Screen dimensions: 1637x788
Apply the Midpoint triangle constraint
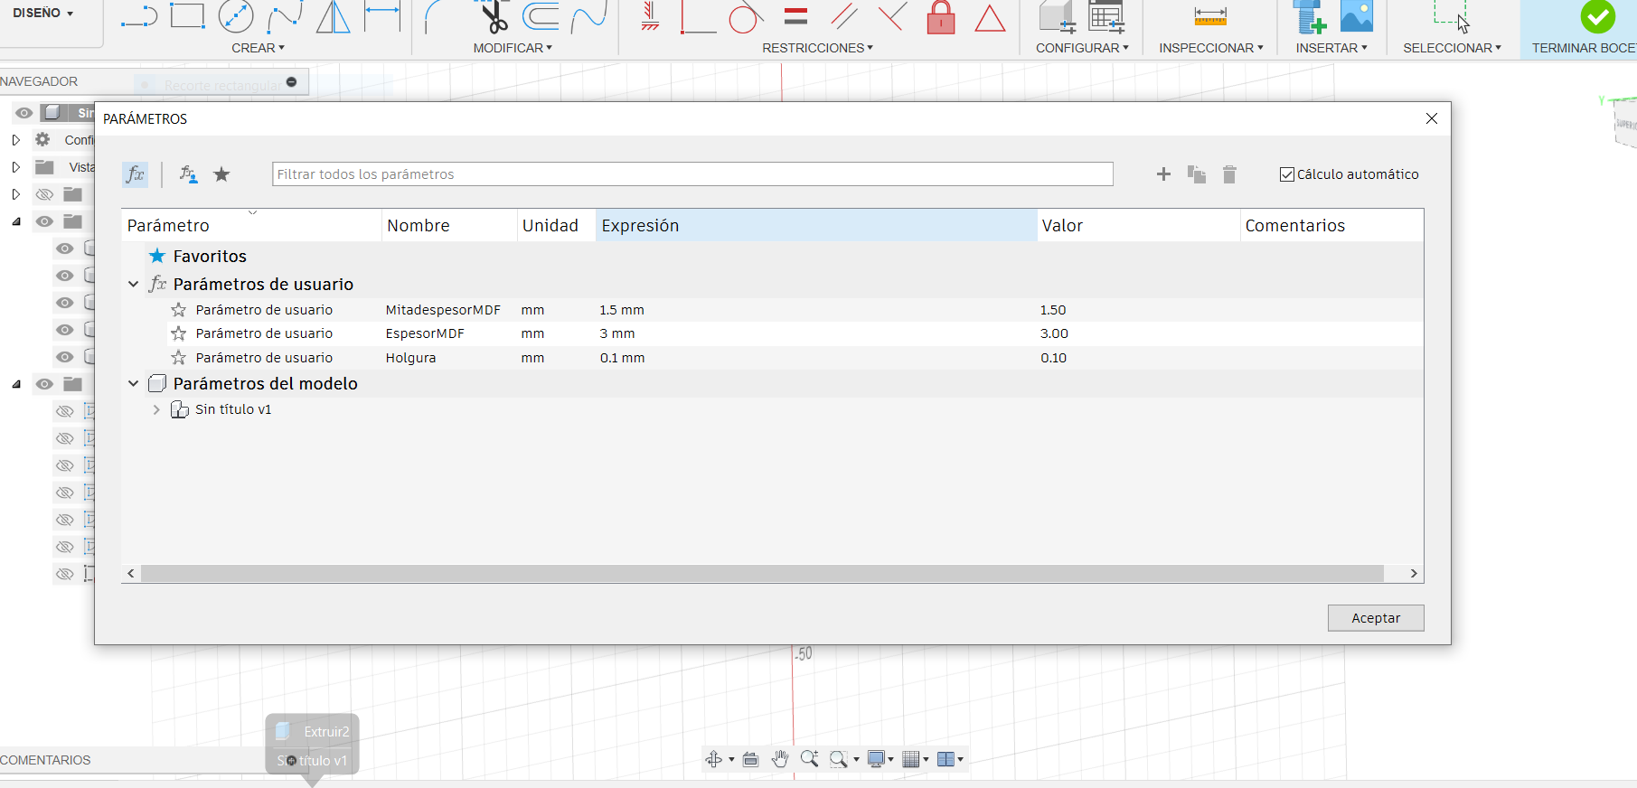point(990,18)
